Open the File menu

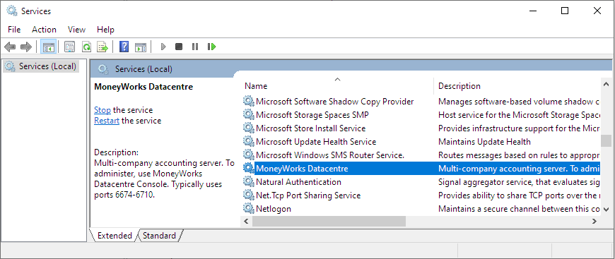click(x=14, y=30)
